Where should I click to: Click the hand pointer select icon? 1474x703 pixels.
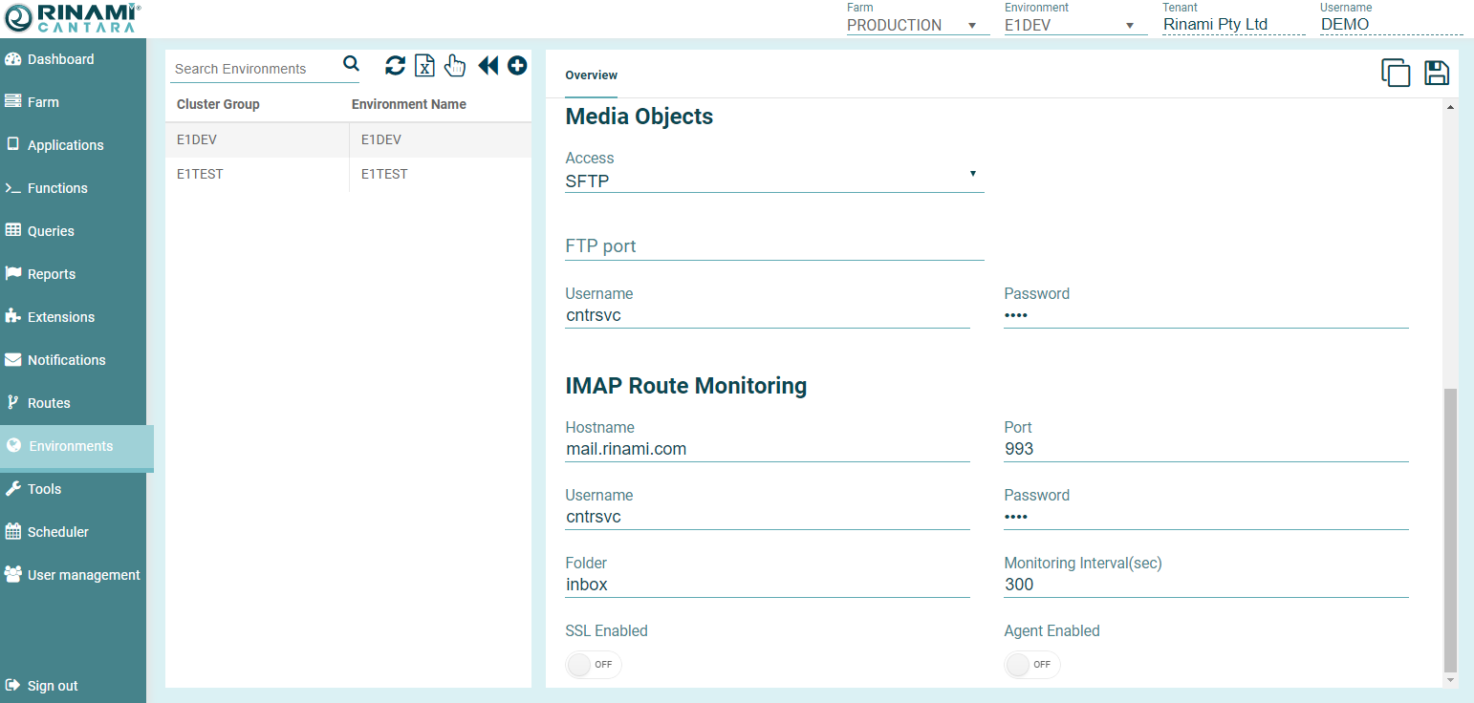455,65
